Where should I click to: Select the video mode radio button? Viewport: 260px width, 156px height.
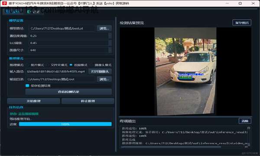click(71, 65)
